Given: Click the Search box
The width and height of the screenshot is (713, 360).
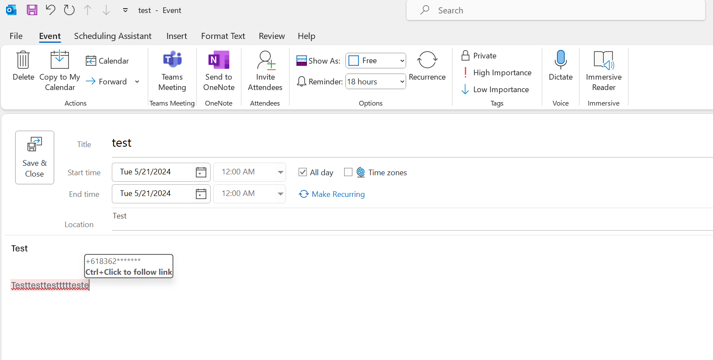Looking at the screenshot, I should tap(556, 10).
